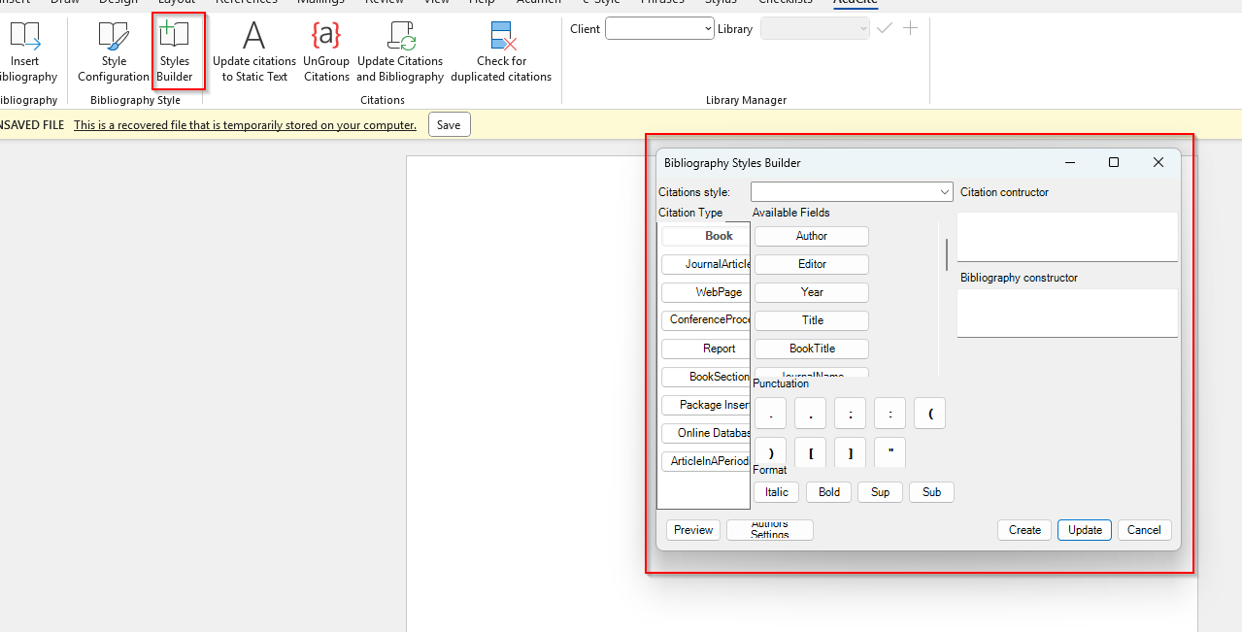Screen dimensions: 1242x632
Task: Add the BookTitle field
Action: [812, 349]
